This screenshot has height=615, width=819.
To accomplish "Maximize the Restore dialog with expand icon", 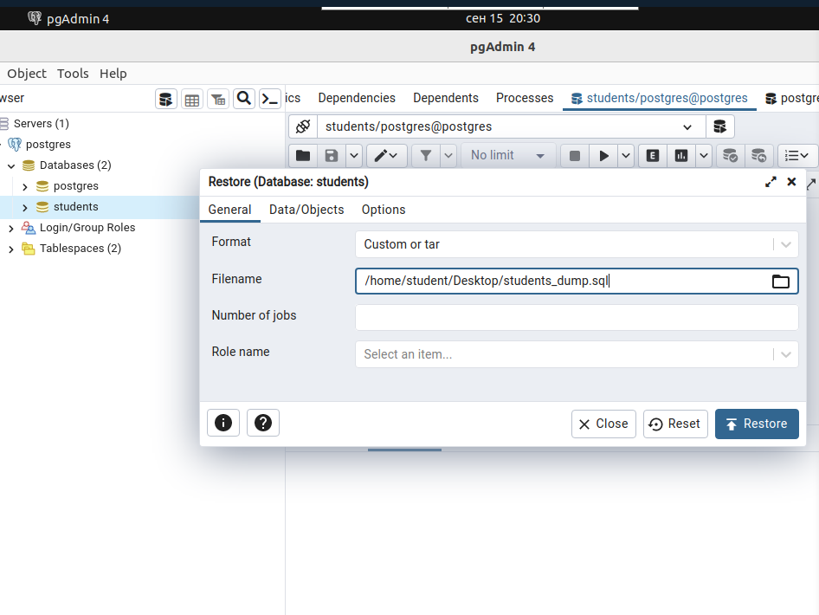I will [x=771, y=182].
